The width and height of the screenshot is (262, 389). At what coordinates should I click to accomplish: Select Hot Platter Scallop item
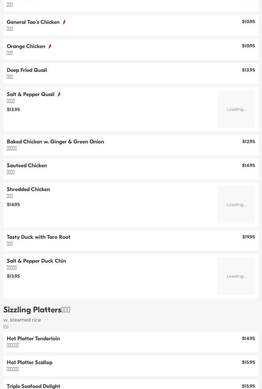[x=30, y=362]
